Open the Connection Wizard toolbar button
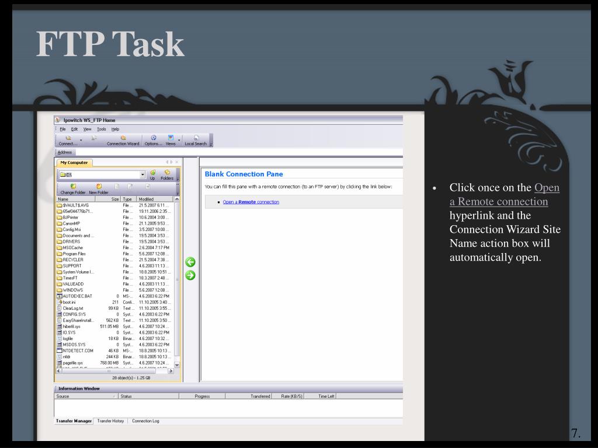This screenshot has height=448, width=598. click(123, 141)
